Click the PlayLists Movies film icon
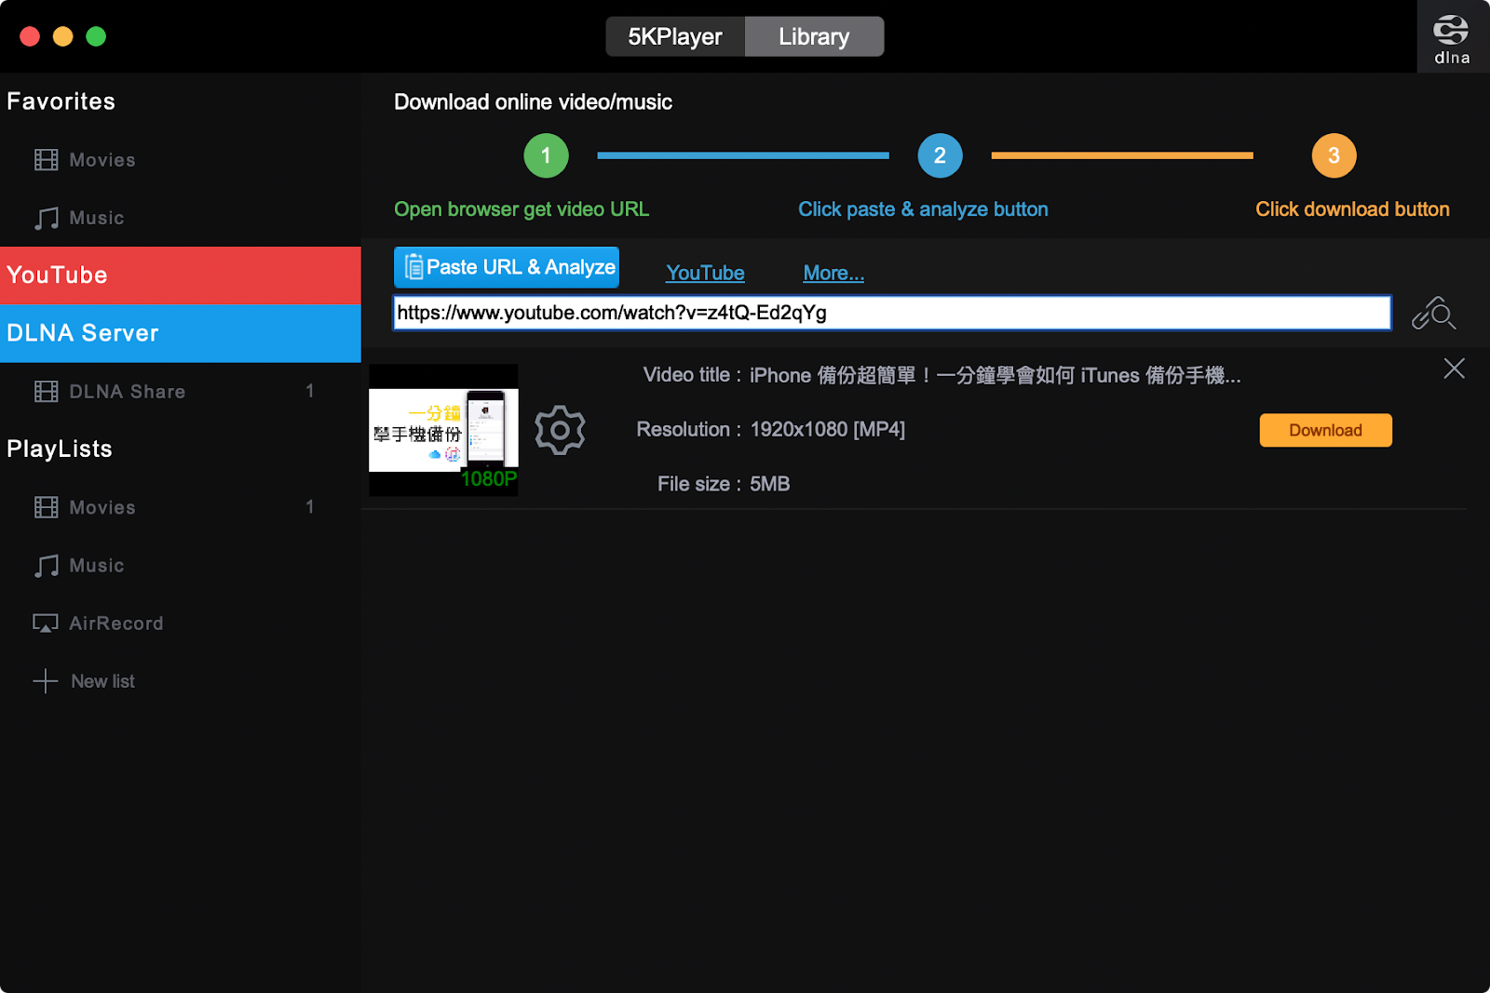 coord(46,507)
